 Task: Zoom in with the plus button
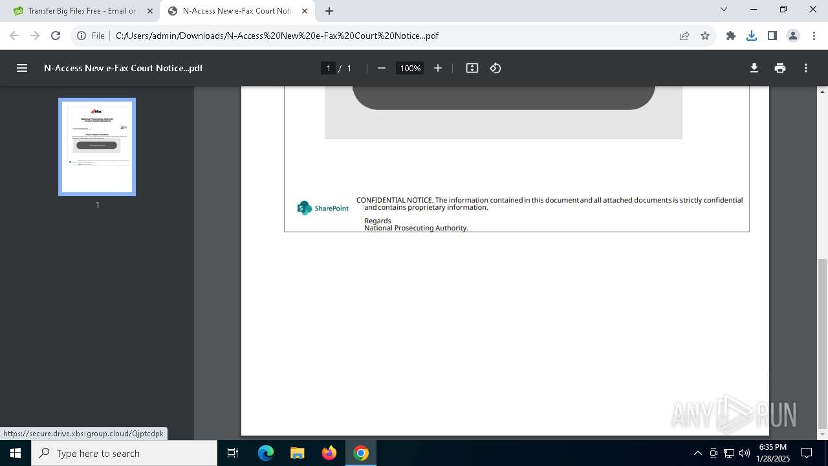click(438, 68)
